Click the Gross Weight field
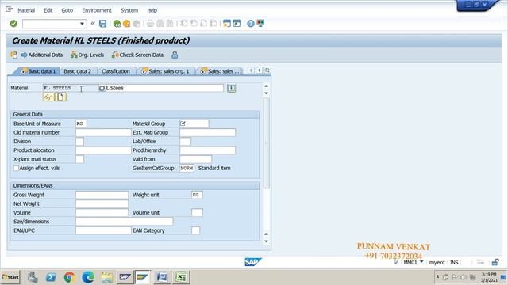Screen dimensions: 508x285 (x=102, y=195)
